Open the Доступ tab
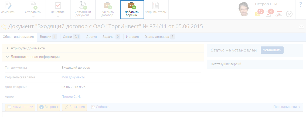 (x=91, y=37)
